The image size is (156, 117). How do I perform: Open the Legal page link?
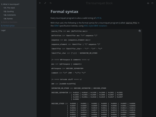(3, 30)
